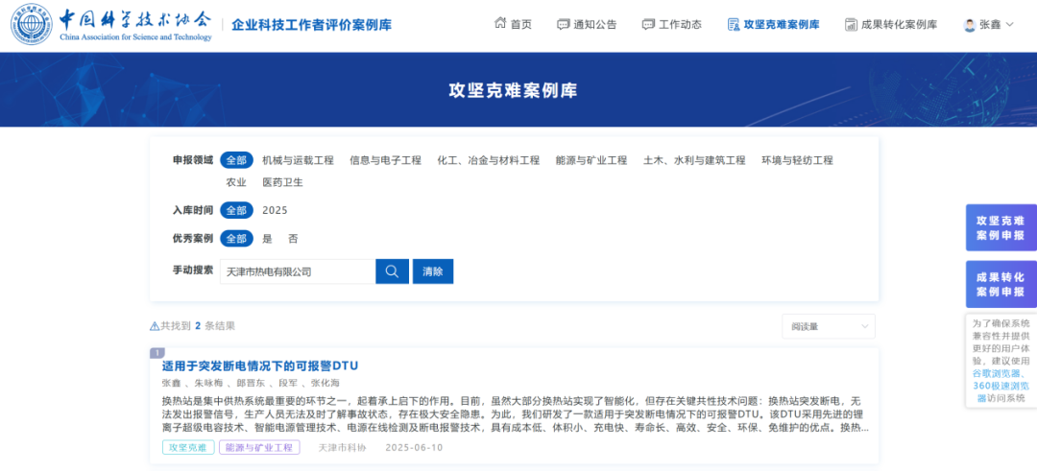1037x471 pixels.
Task: Go to 通知公告 navigation tab
Action: 594,25
